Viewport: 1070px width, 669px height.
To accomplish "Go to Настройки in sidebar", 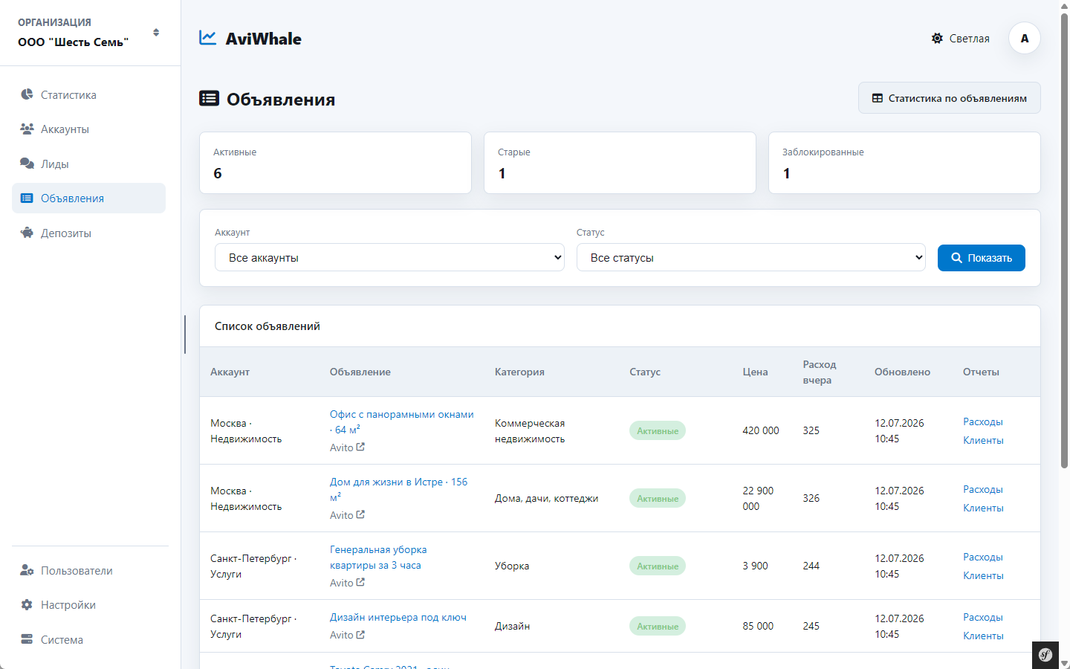I will point(88,604).
